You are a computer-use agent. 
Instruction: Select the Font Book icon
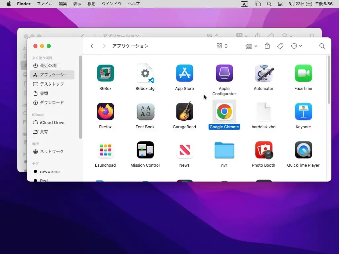coord(145,111)
